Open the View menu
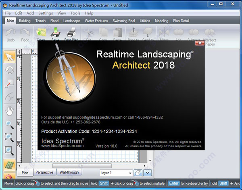Screen dimensions: 242x190 point(62,13)
